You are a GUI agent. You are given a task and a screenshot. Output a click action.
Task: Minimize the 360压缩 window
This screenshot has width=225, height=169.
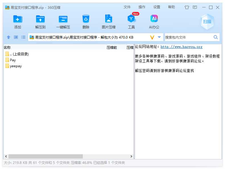tap(204, 7)
